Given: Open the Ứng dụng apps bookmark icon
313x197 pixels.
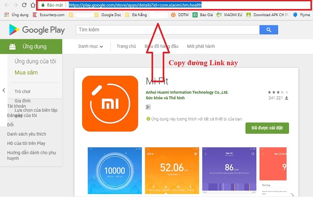Looking at the screenshot, I should click(6, 15).
